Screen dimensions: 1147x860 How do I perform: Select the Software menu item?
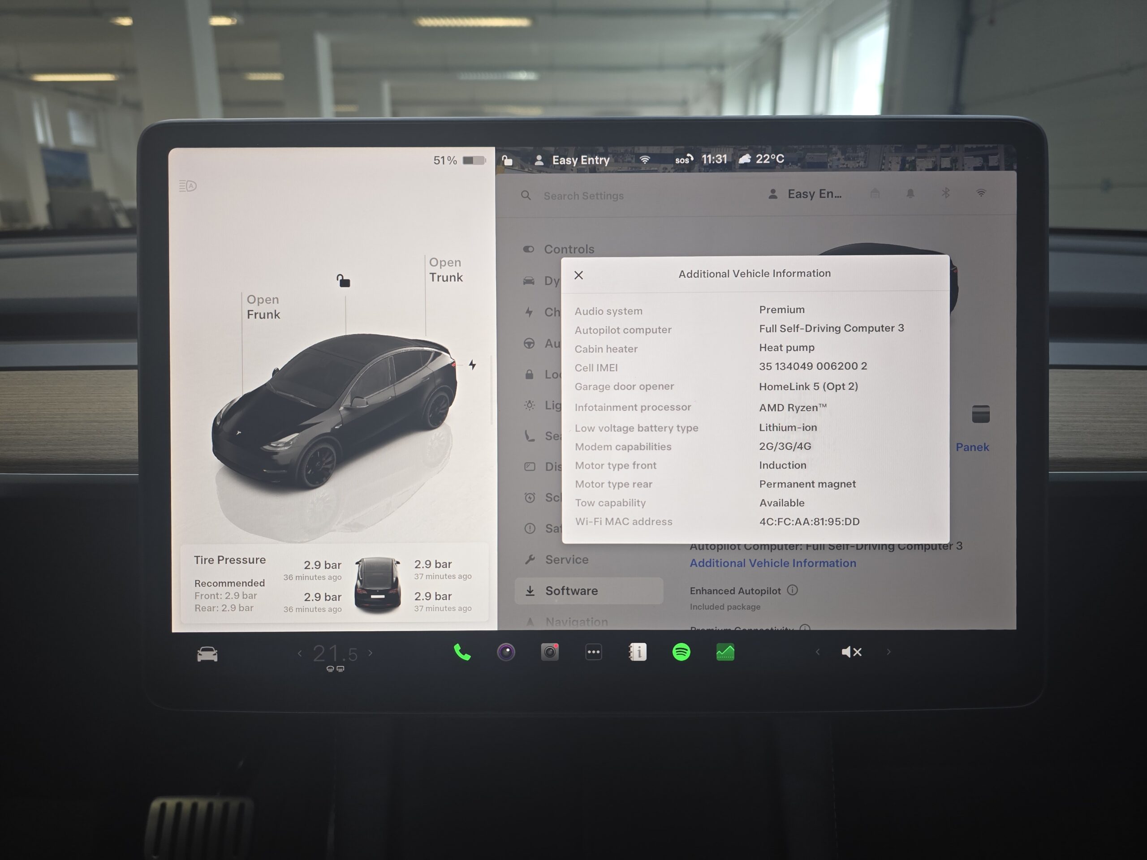[x=589, y=590]
